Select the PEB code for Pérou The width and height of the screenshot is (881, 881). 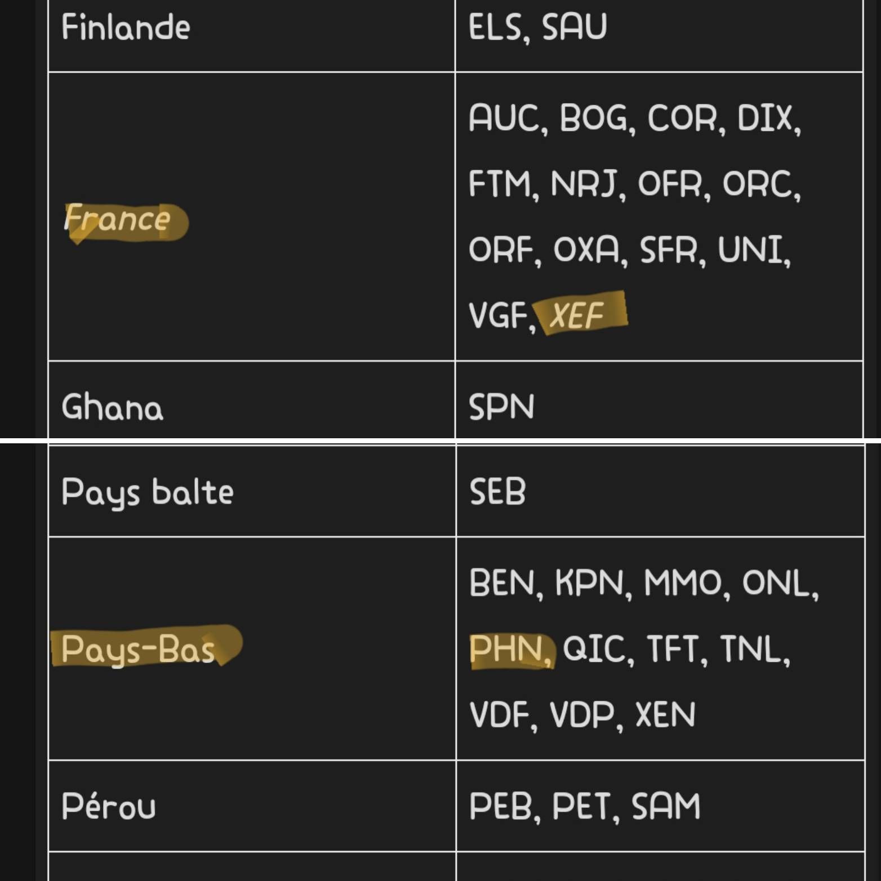(x=501, y=807)
